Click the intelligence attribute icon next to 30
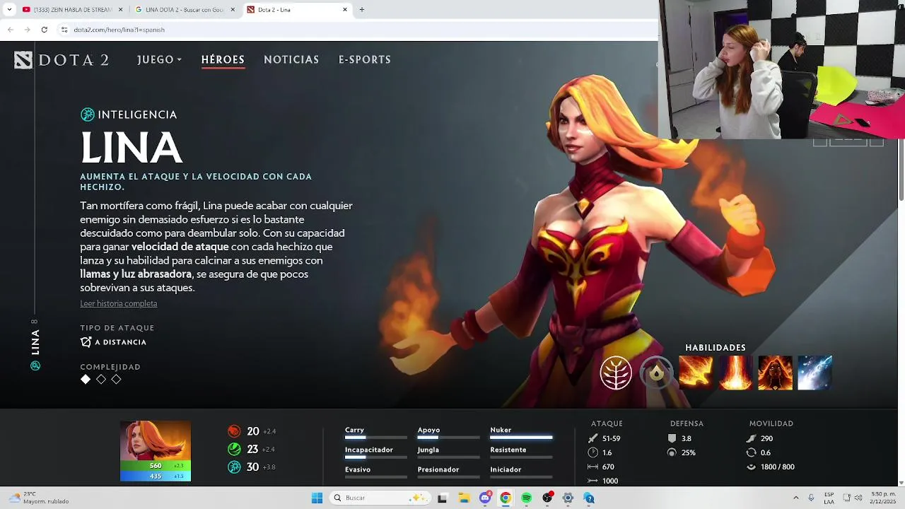This screenshot has height=509, width=905. (x=234, y=467)
